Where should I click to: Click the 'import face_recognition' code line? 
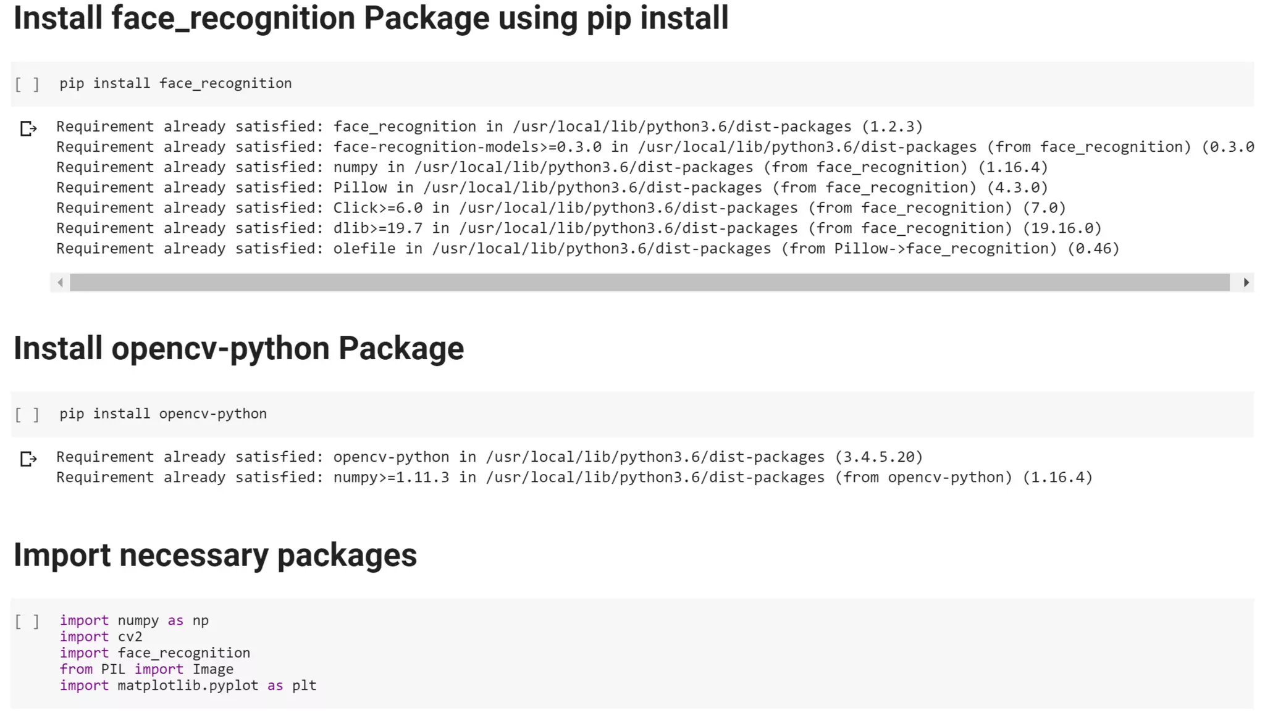(155, 653)
